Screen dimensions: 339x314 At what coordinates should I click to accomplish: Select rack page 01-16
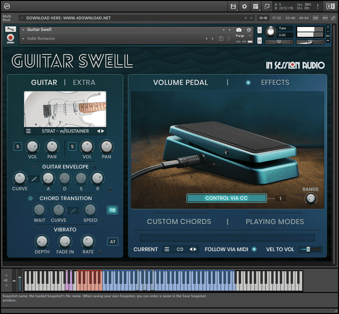[x=263, y=18]
